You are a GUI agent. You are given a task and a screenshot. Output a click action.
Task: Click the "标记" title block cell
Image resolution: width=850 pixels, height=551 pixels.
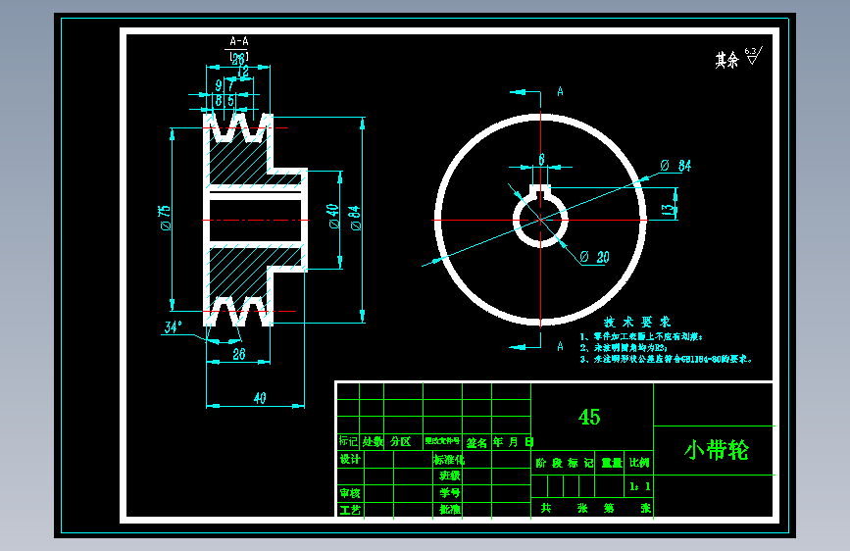click(348, 441)
